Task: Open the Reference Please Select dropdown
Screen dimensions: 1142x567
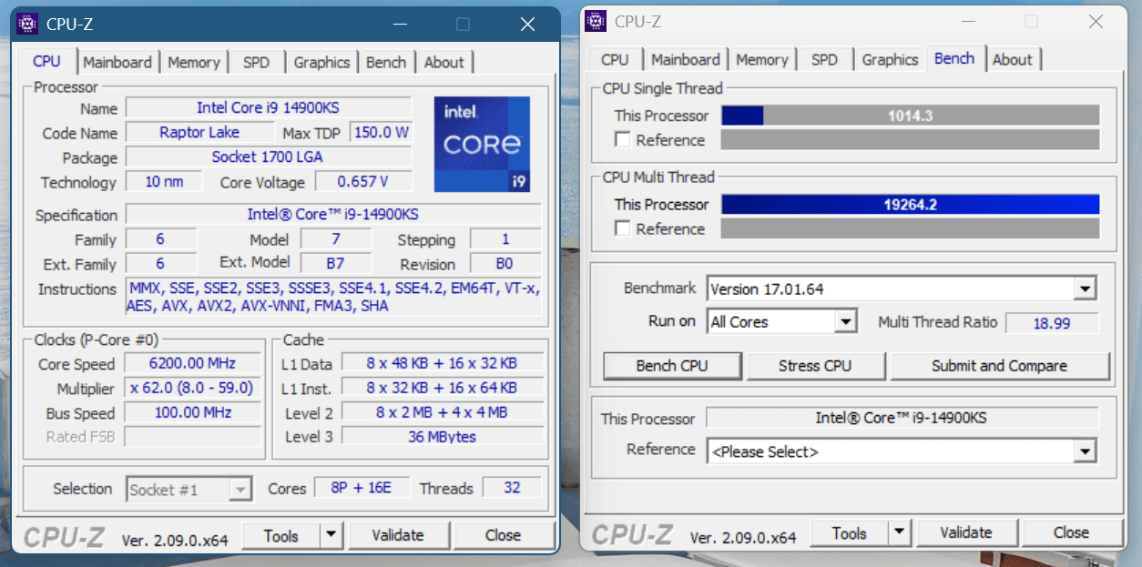Action: pyautogui.click(x=1085, y=451)
